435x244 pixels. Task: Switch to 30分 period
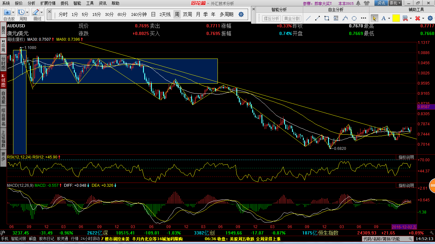tap(109, 14)
